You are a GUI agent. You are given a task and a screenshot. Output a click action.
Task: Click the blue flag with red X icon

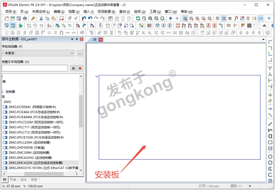point(92,26)
